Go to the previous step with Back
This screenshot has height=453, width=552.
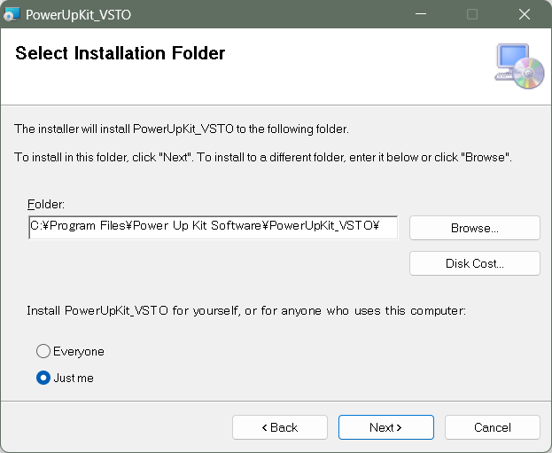click(280, 427)
